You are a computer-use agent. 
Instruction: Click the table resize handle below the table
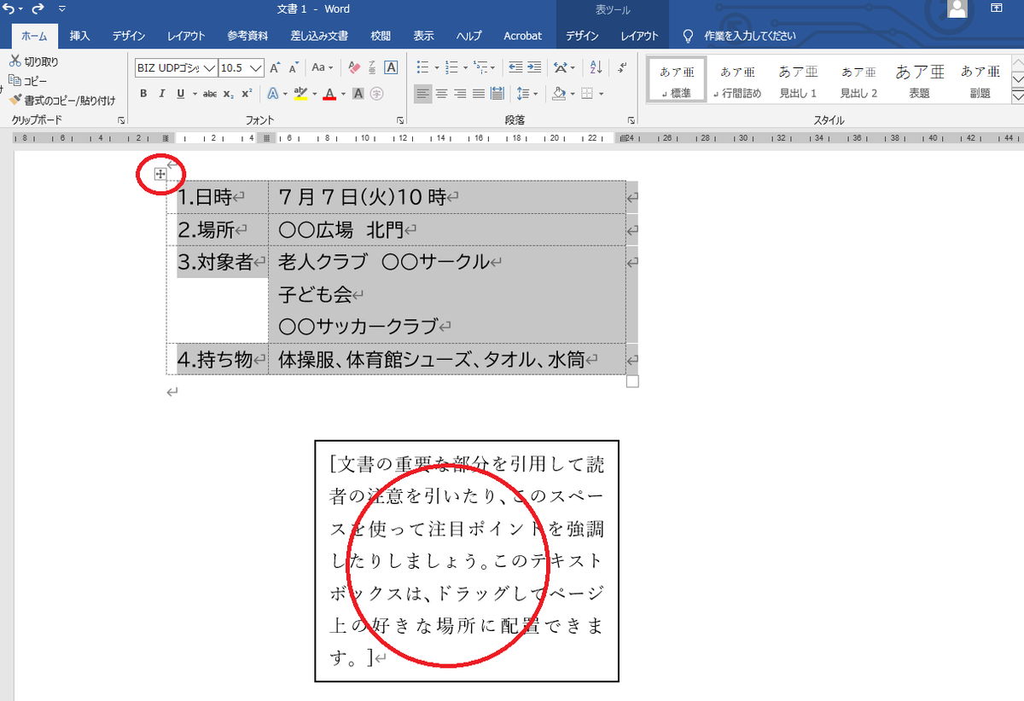click(x=632, y=381)
